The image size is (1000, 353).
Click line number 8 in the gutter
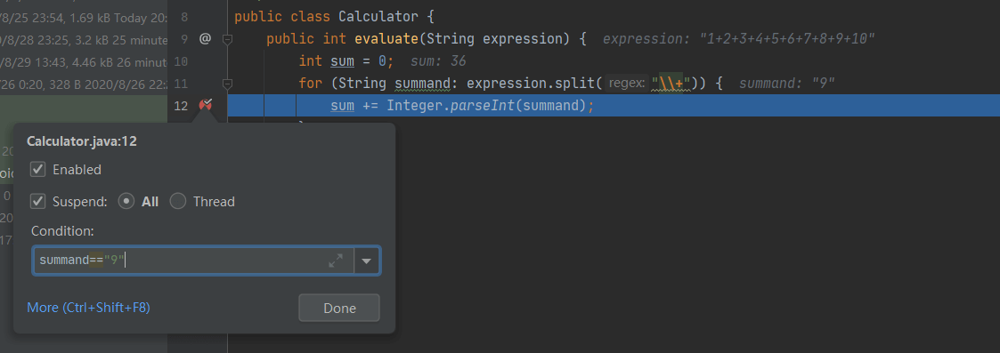coord(184,17)
